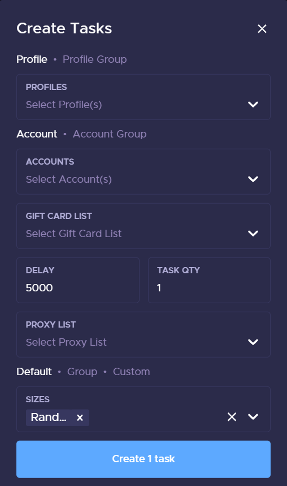This screenshot has height=486, width=287.
Task: Select the Profile tab
Action: click(32, 59)
